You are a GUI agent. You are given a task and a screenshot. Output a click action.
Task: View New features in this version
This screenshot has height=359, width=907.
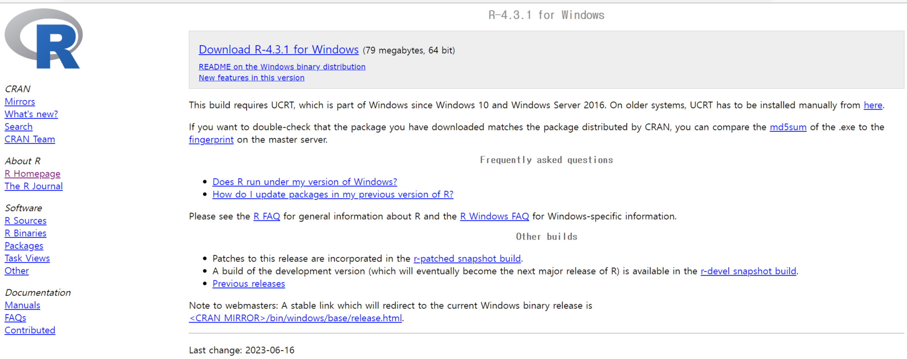251,78
